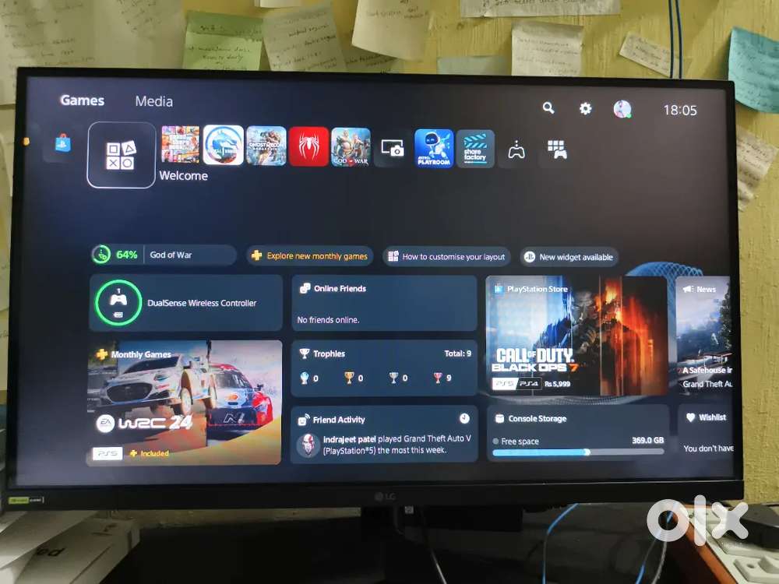779x584 pixels.
Task: Select the Games tab
Action: coord(82,100)
